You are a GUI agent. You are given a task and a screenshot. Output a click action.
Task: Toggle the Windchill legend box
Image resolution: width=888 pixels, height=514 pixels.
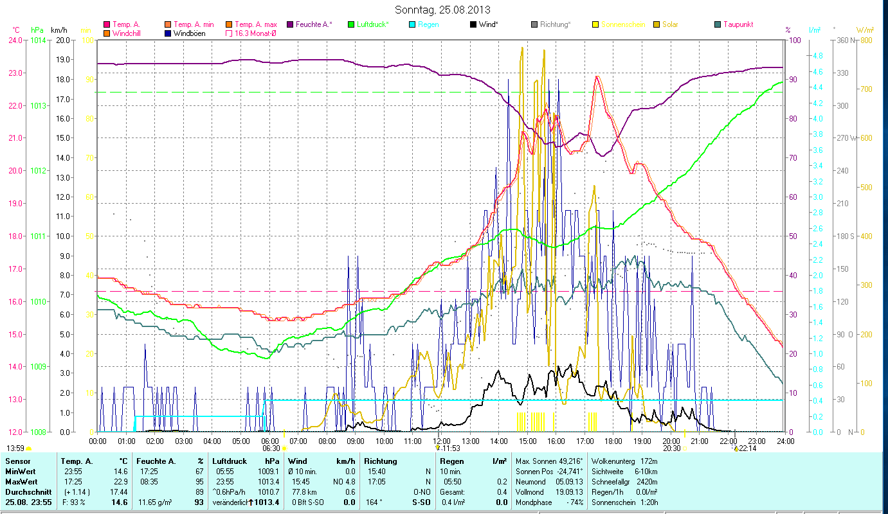coord(107,33)
